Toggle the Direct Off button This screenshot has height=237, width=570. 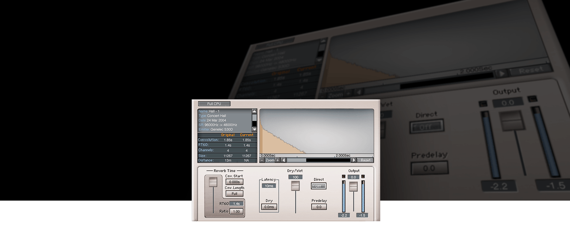(x=319, y=186)
